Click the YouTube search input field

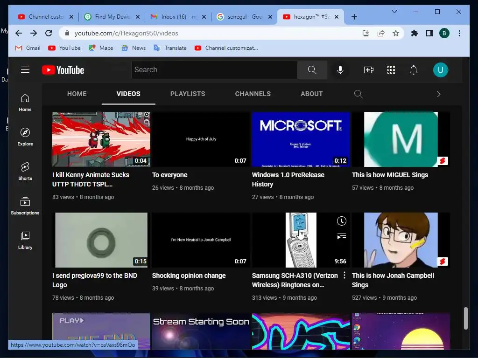pos(214,70)
